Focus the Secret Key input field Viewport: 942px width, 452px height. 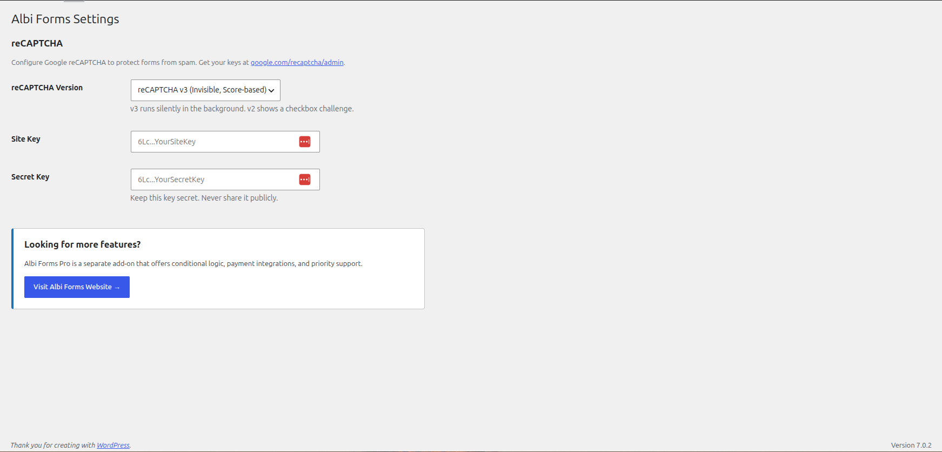(x=225, y=180)
